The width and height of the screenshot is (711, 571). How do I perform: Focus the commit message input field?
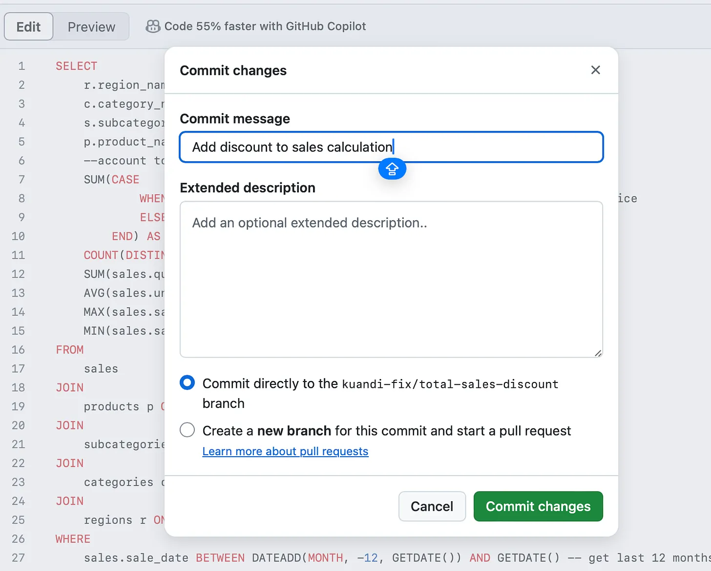coord(392,147)
